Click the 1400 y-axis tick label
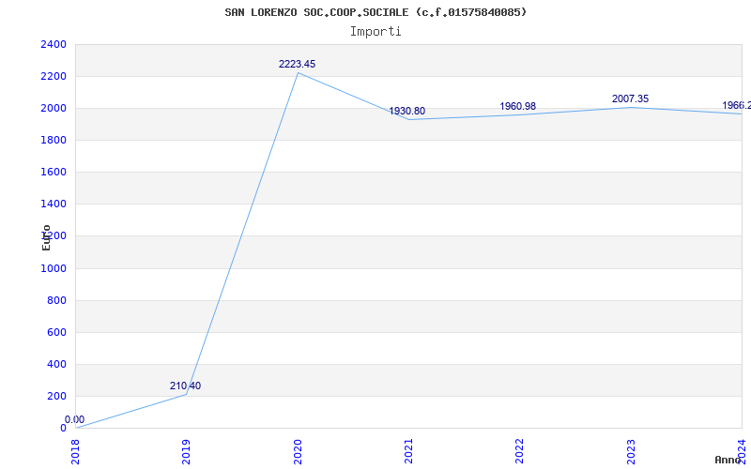This screenshot has width=751, height=469. 54,204
